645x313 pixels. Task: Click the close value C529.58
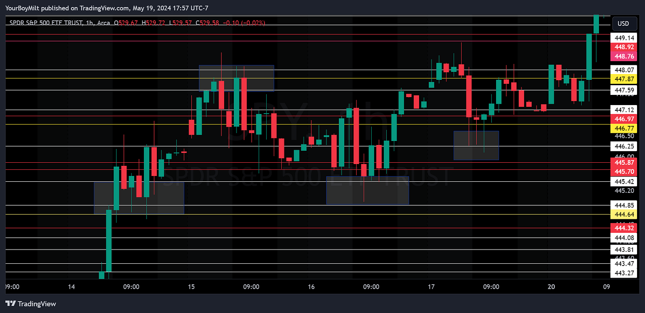(x=207, y=23)
